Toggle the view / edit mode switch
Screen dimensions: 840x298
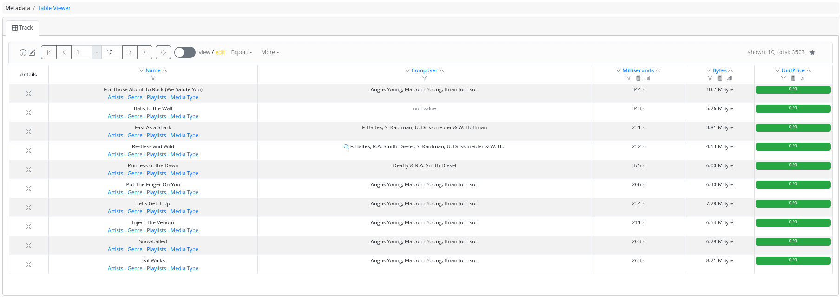click(x=184, y=52)
